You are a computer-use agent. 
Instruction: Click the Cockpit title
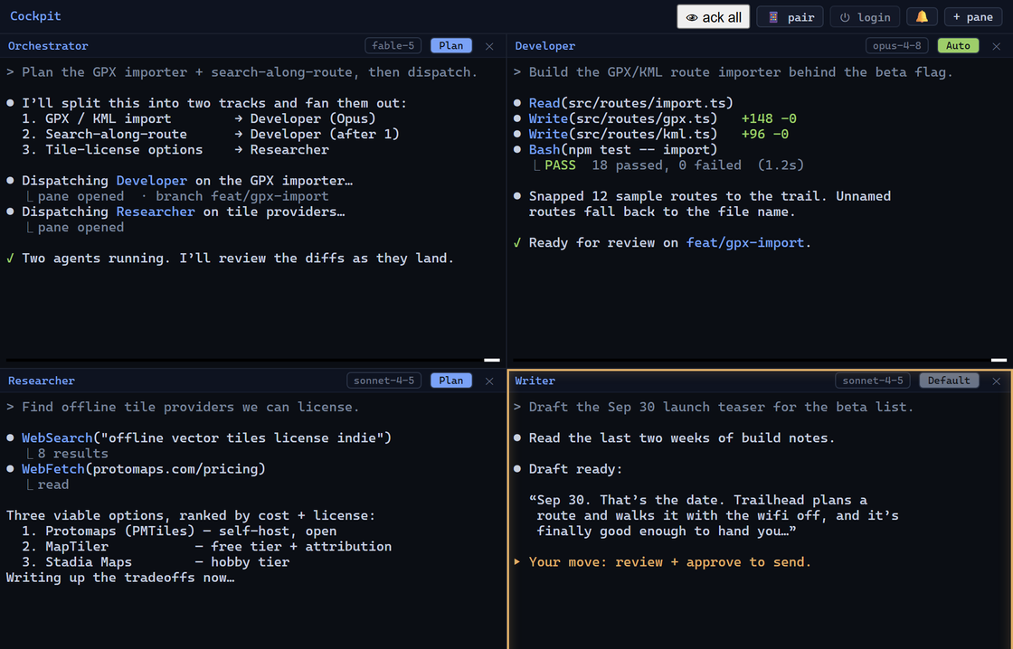coord(35,16)
